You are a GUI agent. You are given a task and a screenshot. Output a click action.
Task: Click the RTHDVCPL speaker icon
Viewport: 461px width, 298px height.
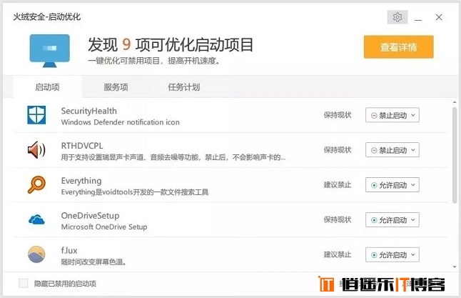click(36, 150)
